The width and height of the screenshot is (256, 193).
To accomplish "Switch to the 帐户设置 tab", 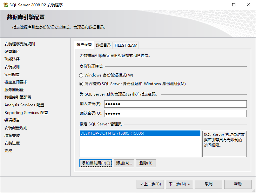I will point(84,45).
